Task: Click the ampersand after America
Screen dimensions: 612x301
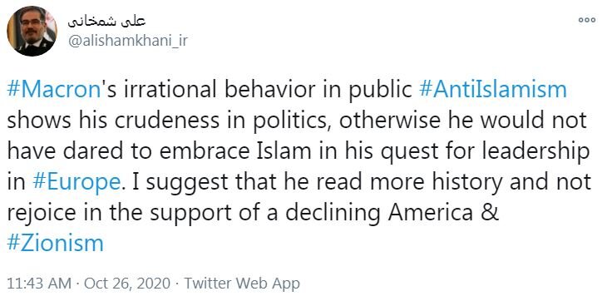Action: pos(489,213)
